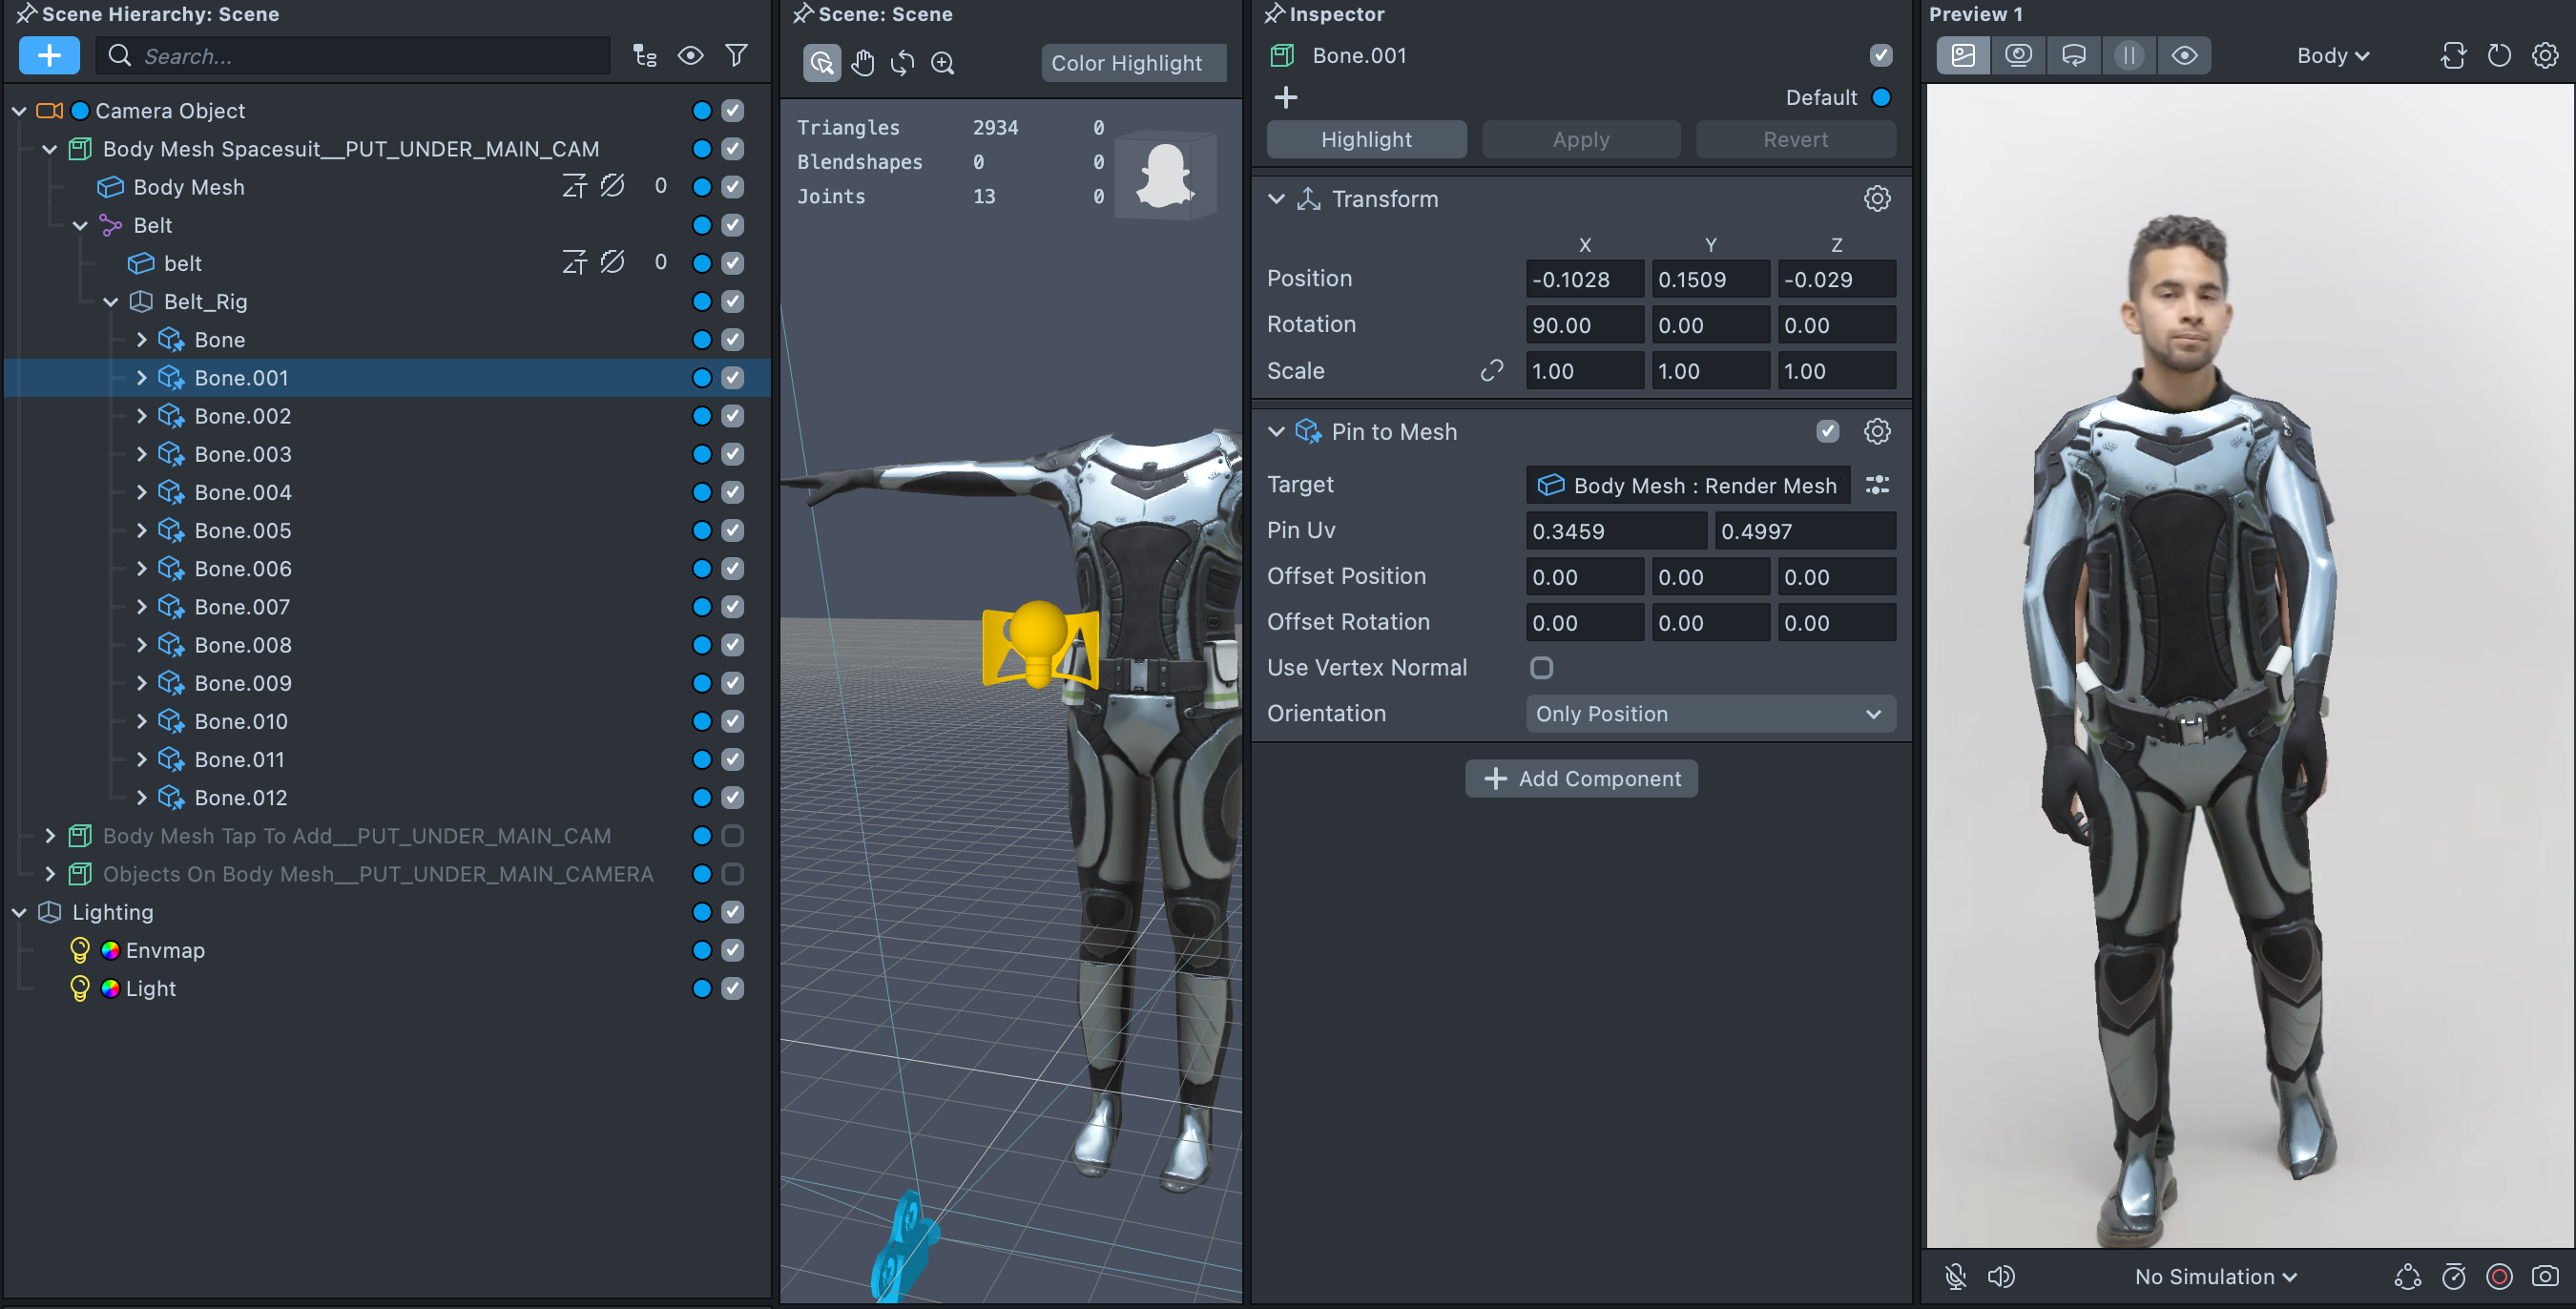Image resolution: width=2576 pixels, height=1309 pixels.
Task: Click the blue add object plus button
Action: pyautogui.click(x=49, y=55)
